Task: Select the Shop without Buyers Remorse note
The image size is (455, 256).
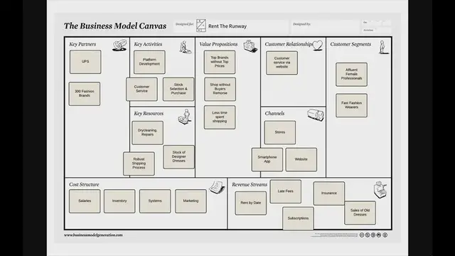Action: 220,89
